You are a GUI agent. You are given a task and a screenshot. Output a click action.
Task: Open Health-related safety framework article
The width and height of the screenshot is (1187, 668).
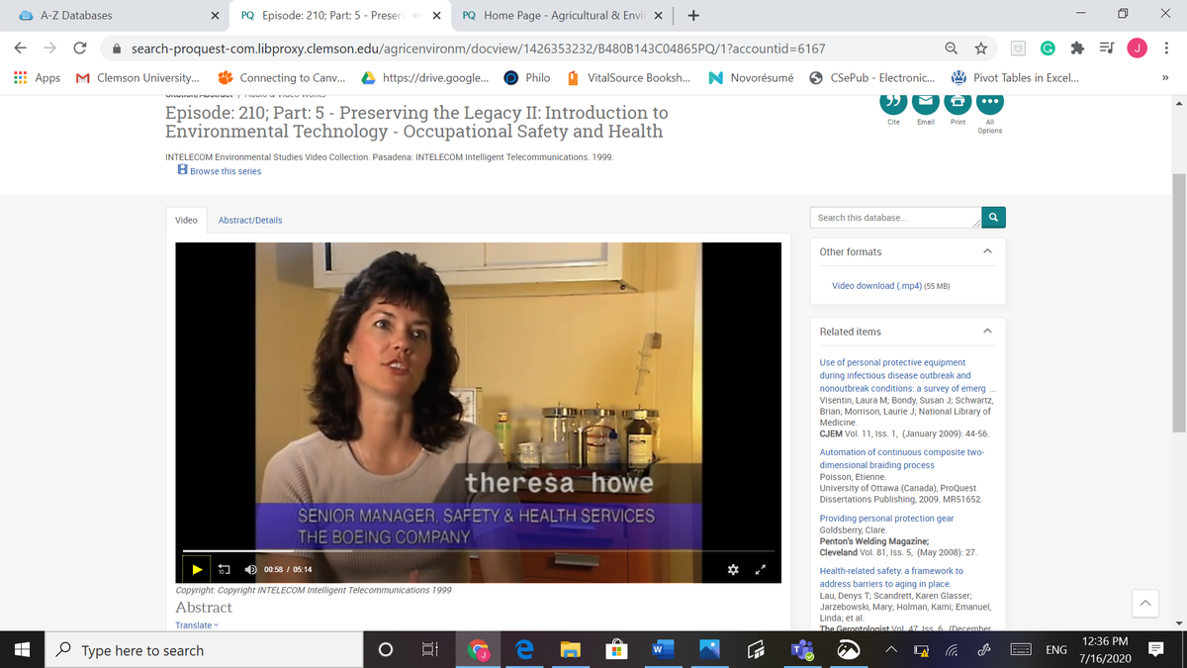pos(891,577)
